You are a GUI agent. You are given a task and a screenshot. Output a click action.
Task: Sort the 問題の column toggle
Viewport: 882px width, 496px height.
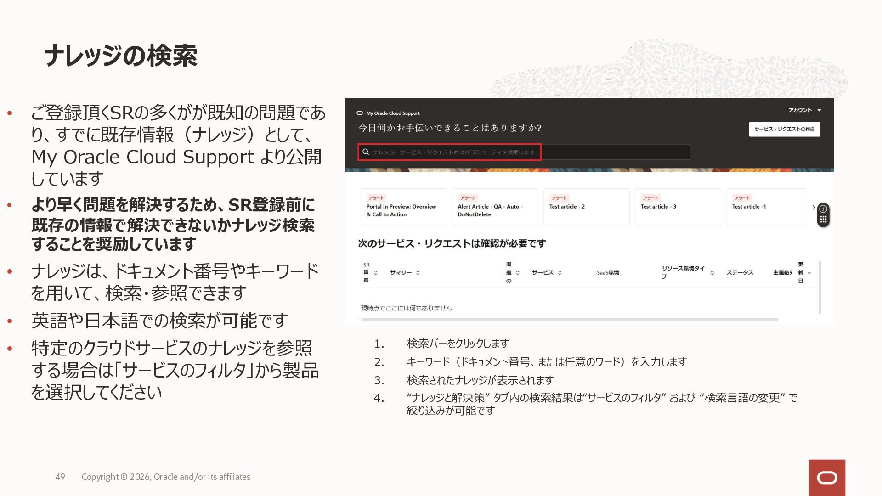pos(518,273)
